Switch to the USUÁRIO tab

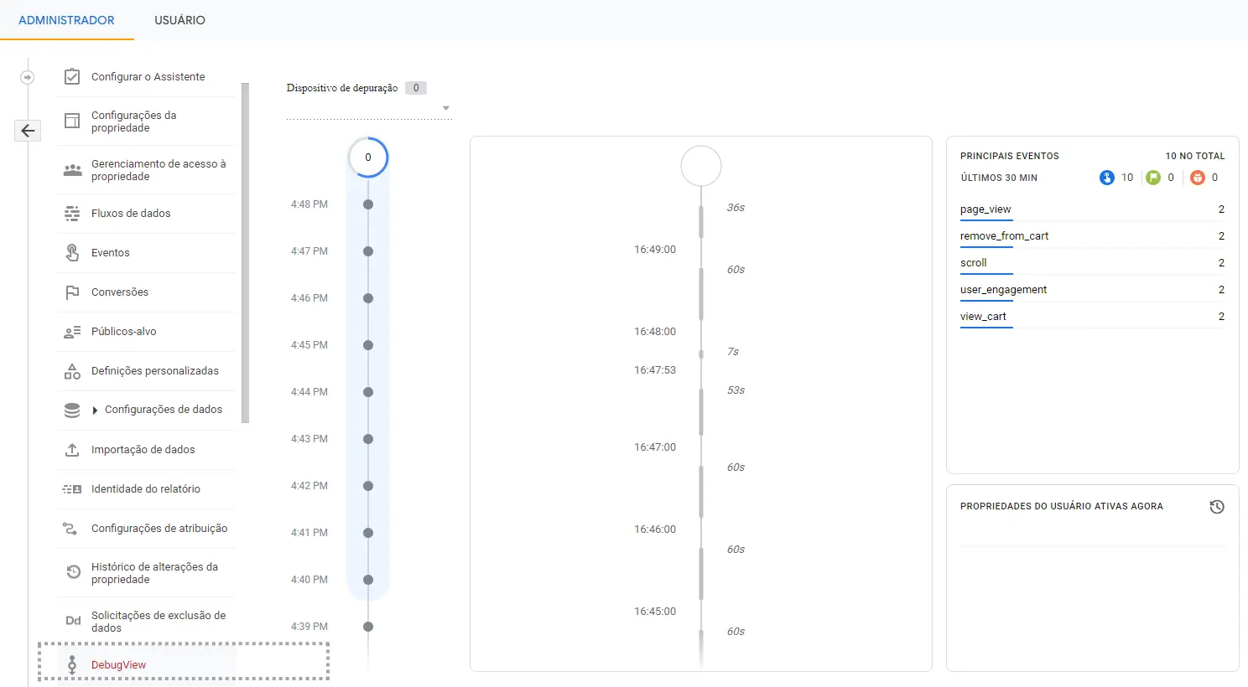coord(179,20)
